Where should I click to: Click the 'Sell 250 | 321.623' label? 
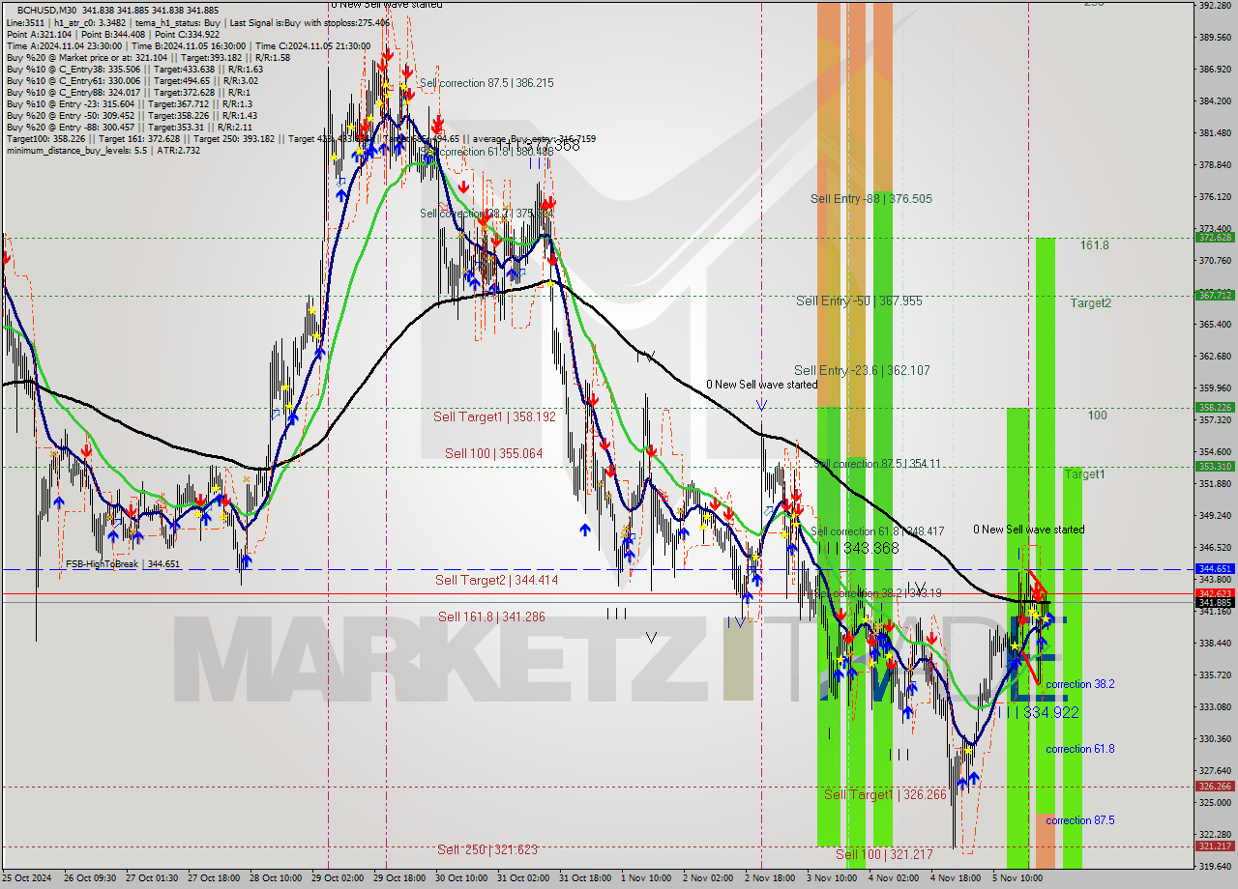click(486, 849)
